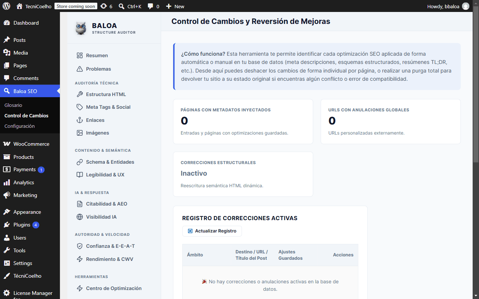Click the plus icon for New
This screenshot has width=479, height=299.
point(169,6)
